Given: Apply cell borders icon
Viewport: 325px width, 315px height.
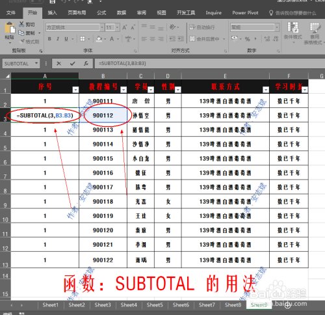Looking at the screenshot, I should click(x=83, y=39).
